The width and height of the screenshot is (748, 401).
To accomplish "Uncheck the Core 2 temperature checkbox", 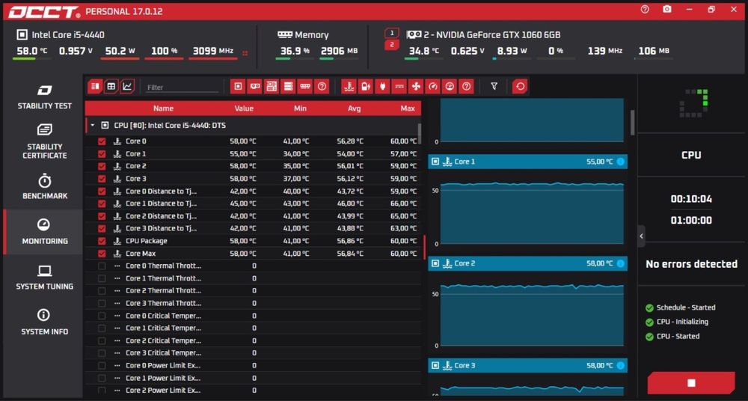I will [x=102, y=166].
